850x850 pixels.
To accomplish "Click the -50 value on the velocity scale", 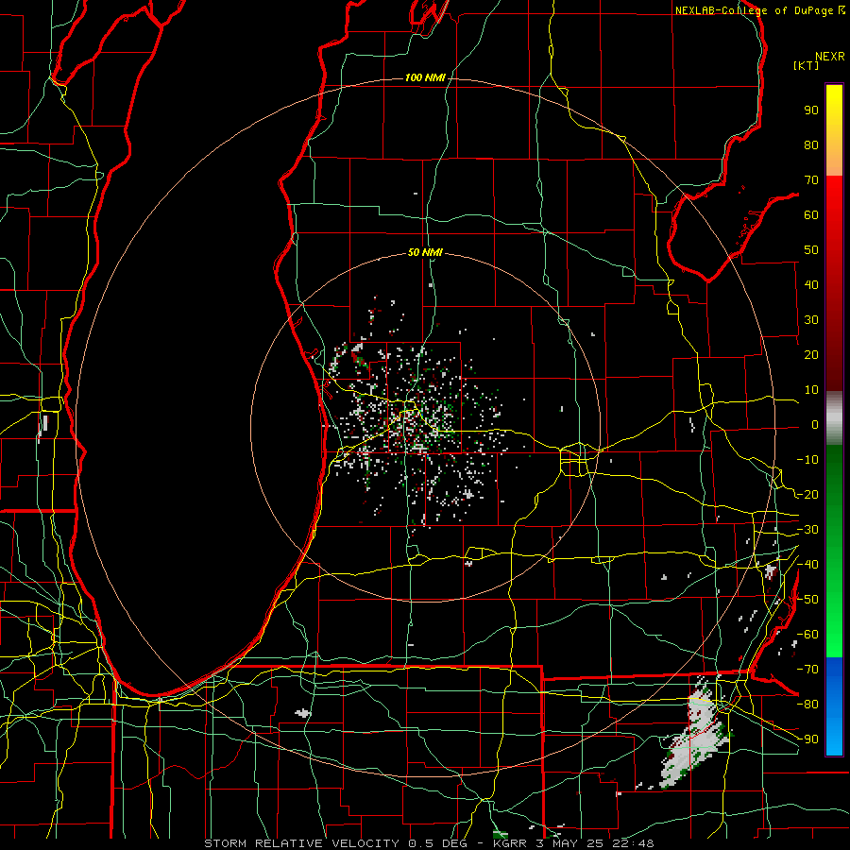I will (x=807, y=600).
